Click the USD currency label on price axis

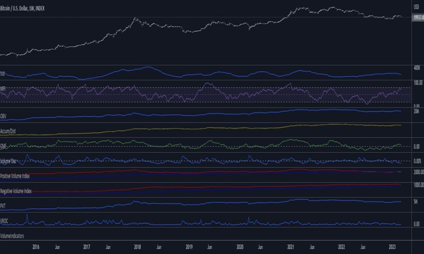[x=416, y=7]
